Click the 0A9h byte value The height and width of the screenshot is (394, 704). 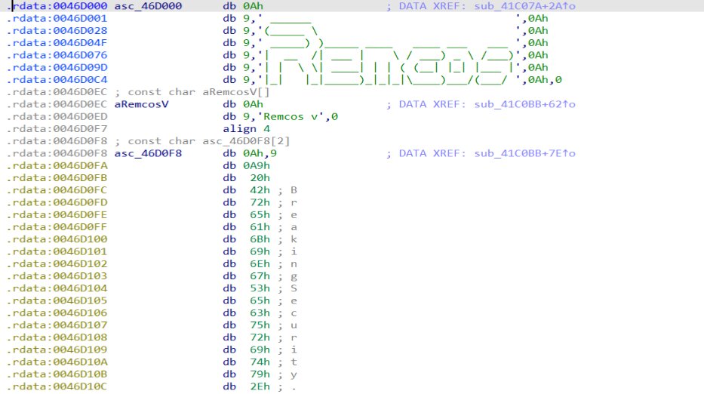coord(258,165)
